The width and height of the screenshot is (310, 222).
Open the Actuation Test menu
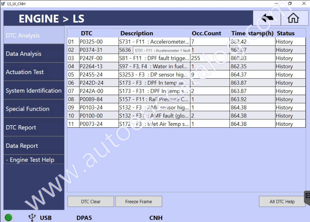pos(34,72)
